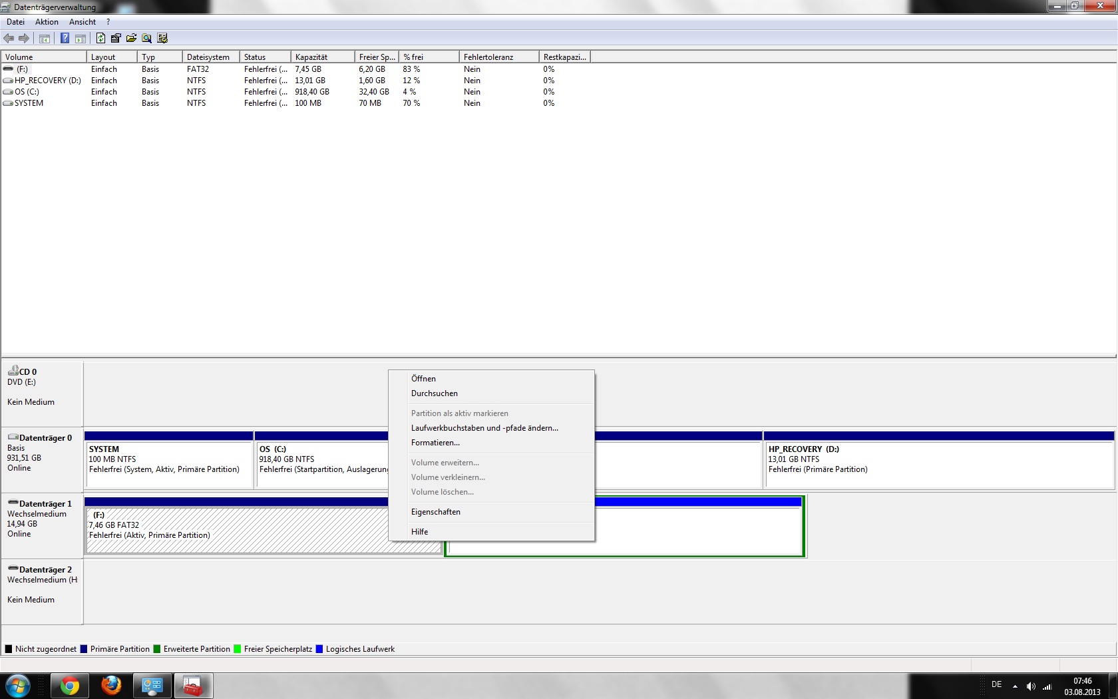Click the 83 % free cell
The image size is (1118, 699).
(x=411, y=69)
